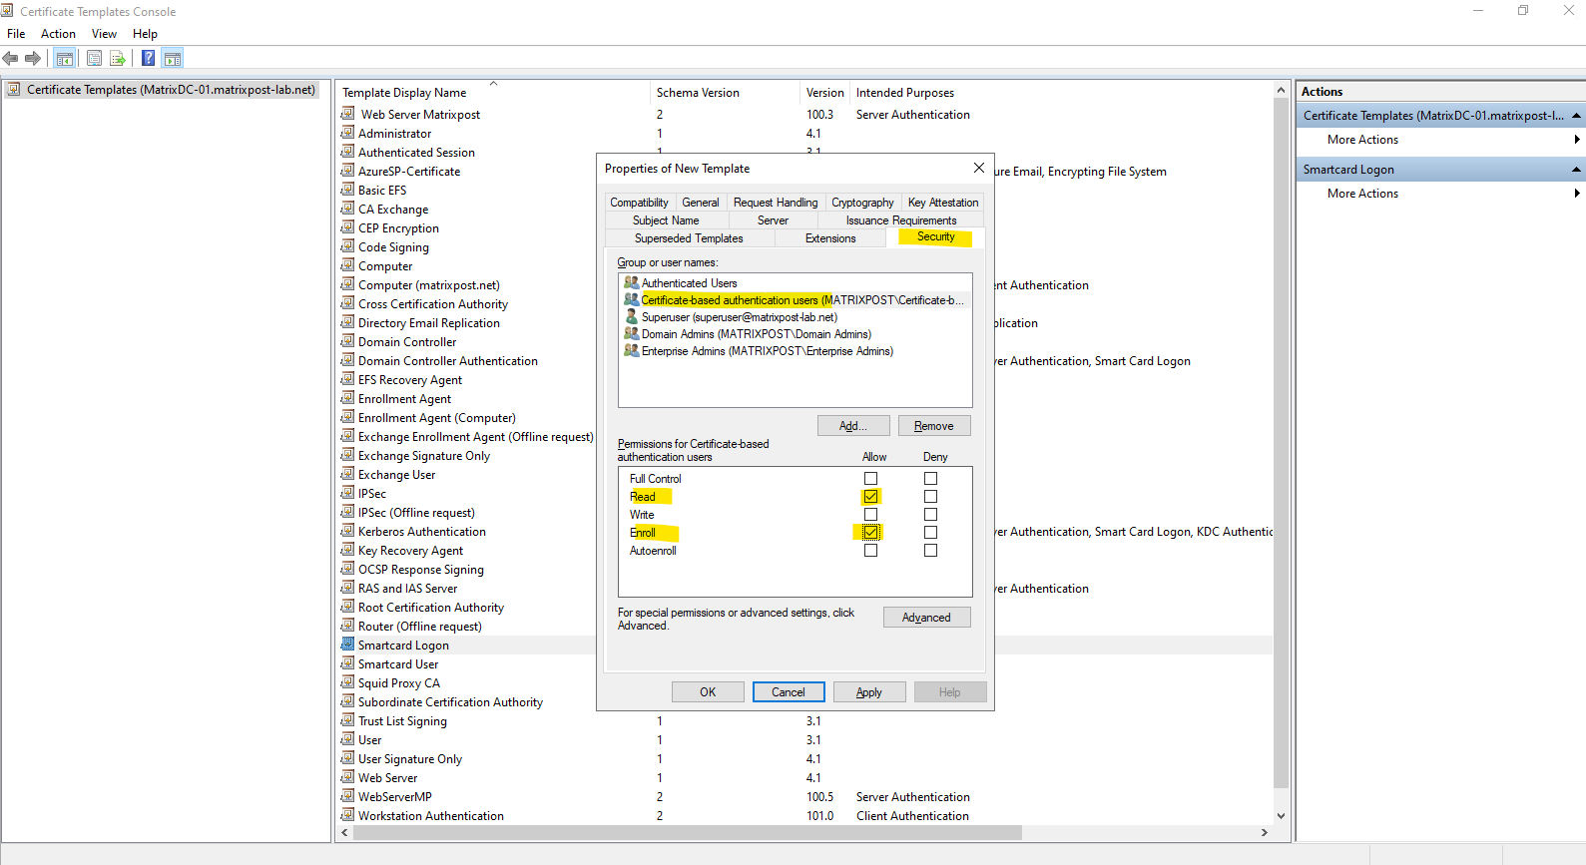Switch to the Subject Name tab
The width and height of the screenshot is (1586, 865).
(x=666, y=220)
